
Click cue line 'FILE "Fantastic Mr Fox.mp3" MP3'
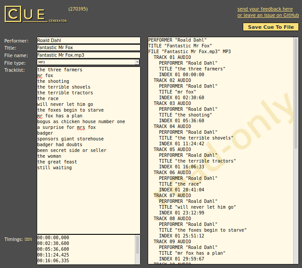tap(190, 51)
